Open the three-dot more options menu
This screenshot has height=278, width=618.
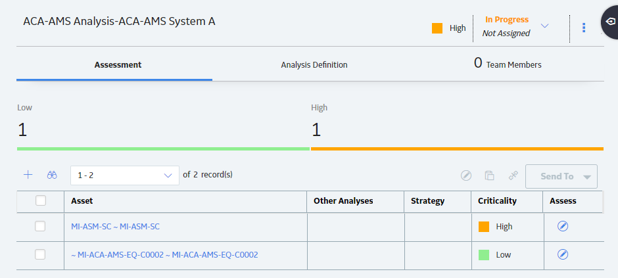584,28
